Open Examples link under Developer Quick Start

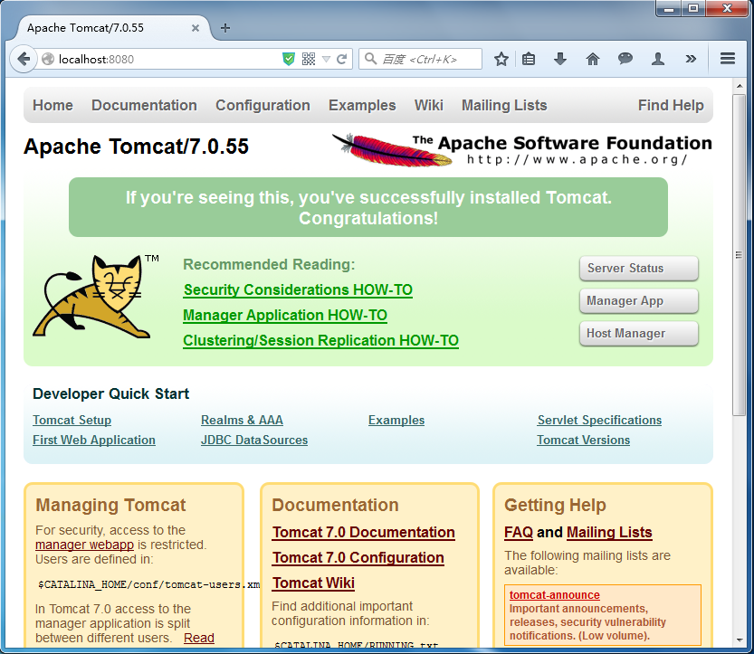(x=396, y=420)
